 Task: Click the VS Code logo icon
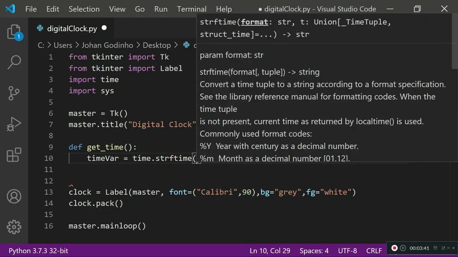pyautogui.click(x=10, y=9)
